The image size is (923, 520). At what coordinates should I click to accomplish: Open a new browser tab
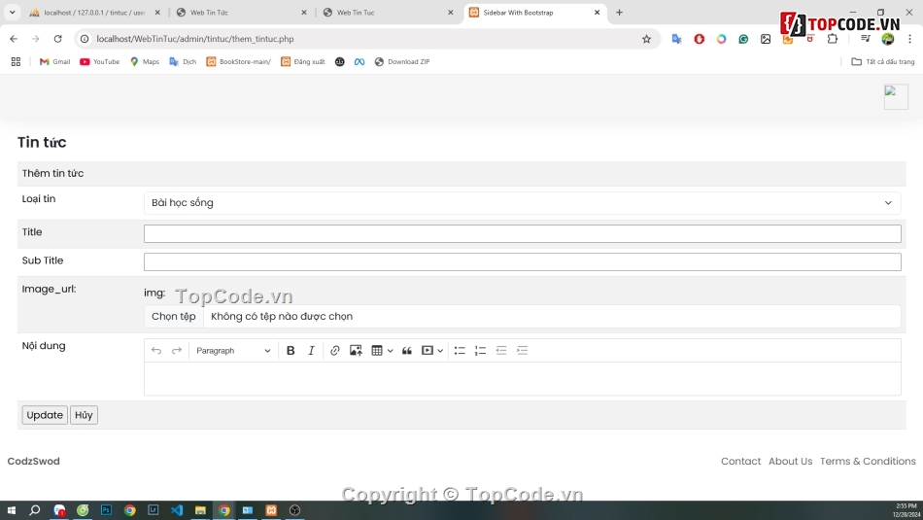619,13
